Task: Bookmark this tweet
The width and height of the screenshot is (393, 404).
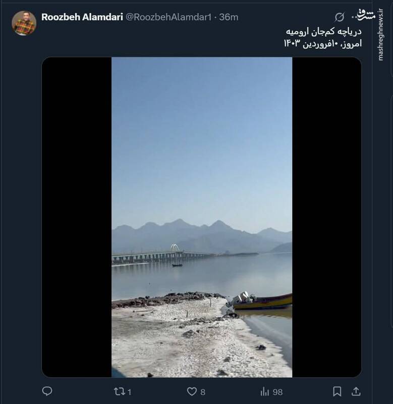Action: click(337, 391)
